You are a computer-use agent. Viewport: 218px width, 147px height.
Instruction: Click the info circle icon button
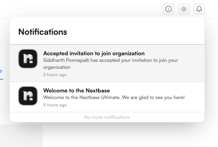(168, 9)
